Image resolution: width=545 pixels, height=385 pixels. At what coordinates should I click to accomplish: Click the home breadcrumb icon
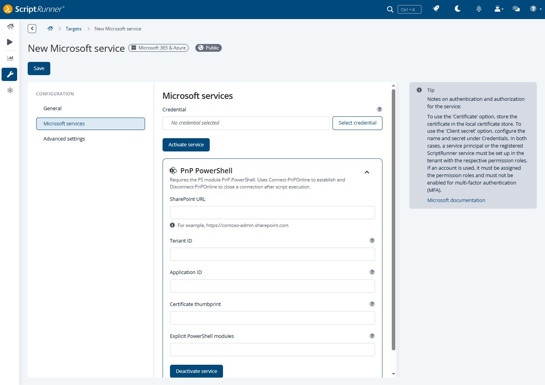click(x=50, y=28)
